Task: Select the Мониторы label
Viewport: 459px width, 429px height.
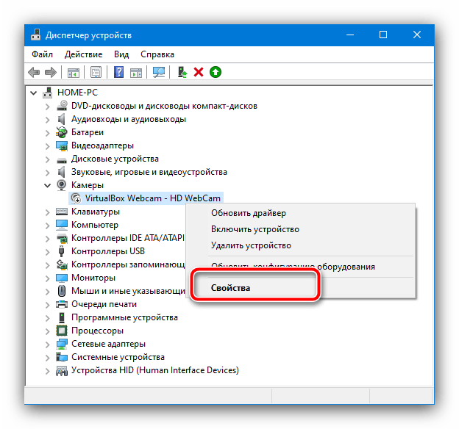Action: pyautogui.click(x=93, y=278)
